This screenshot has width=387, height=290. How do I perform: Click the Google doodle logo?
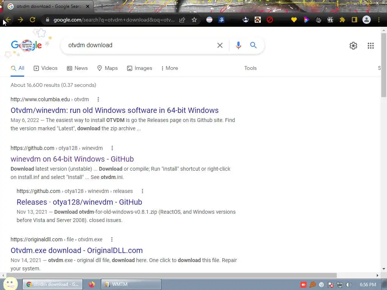click(x=26, y=45)
